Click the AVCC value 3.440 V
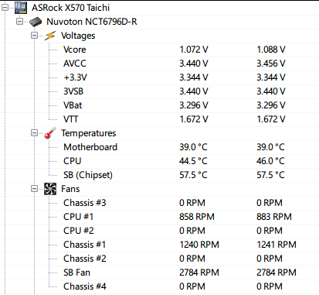This screenshot has height=295, width=319. (x=194, y=63)
